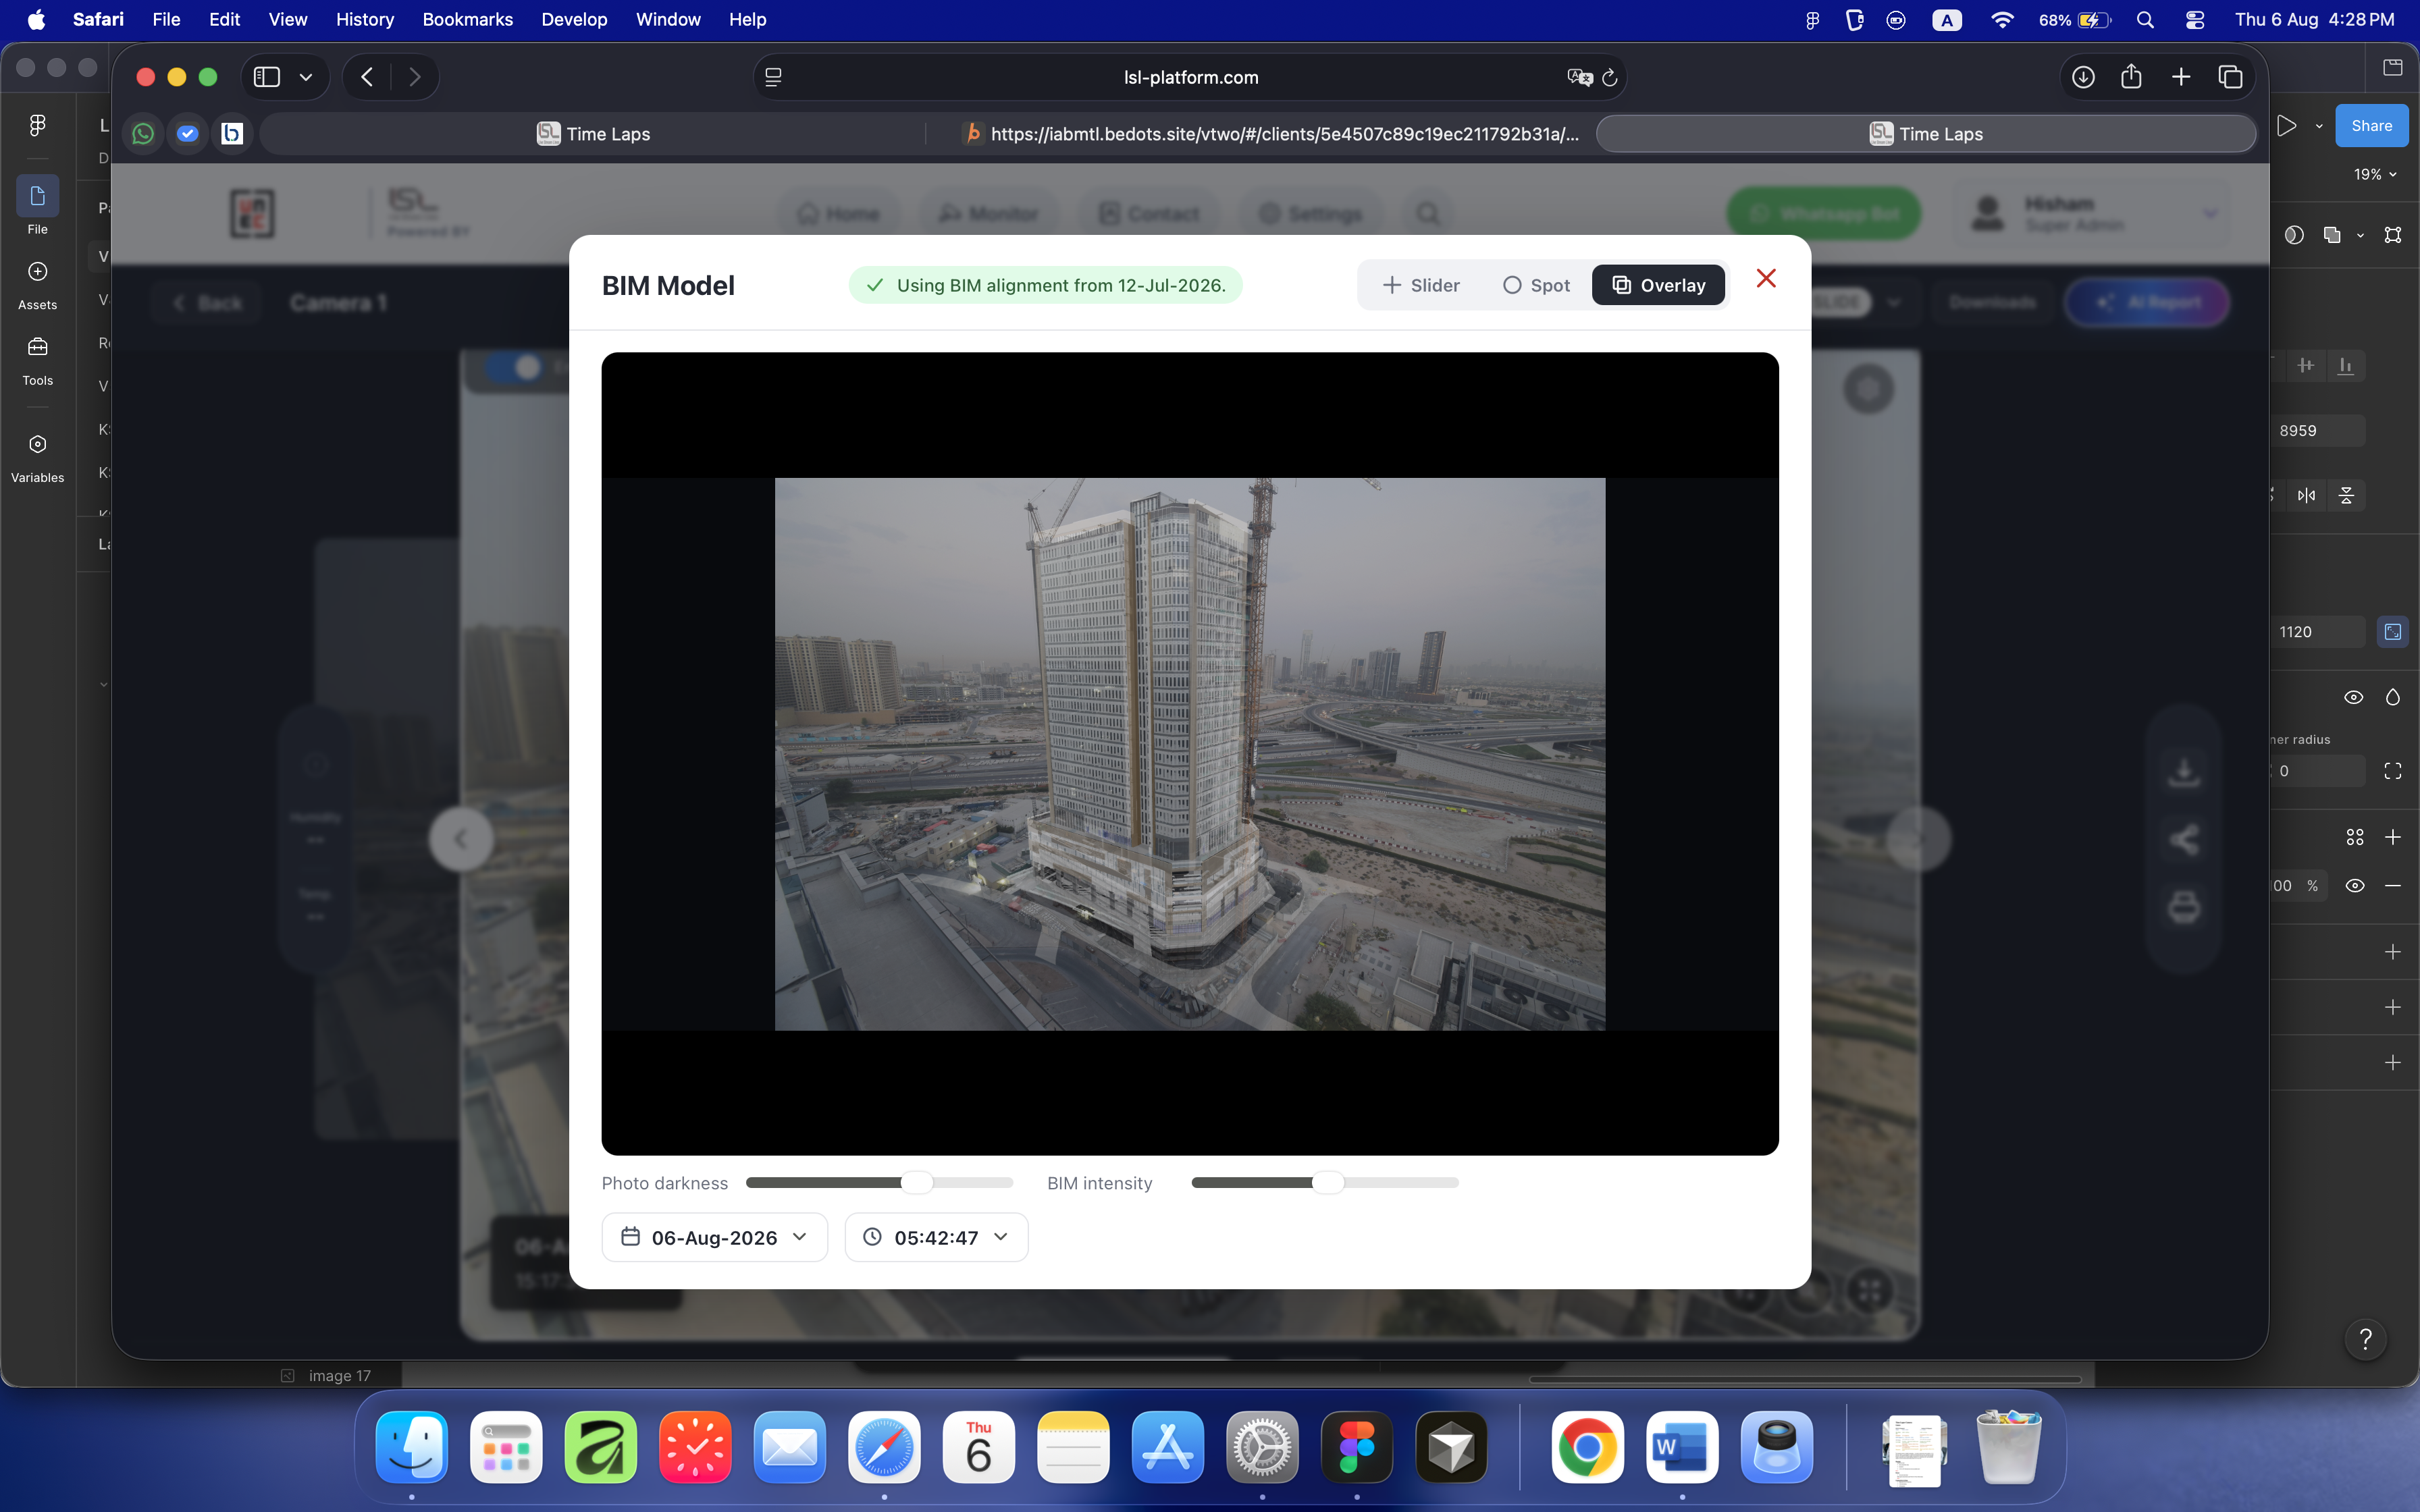The image size is (2420, 1512).
Task: Open the first Time Laps tab
Action: coord(593,134)
